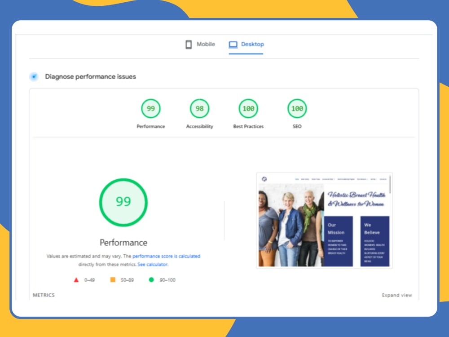Open the website screenshot thumbnail

324,220
